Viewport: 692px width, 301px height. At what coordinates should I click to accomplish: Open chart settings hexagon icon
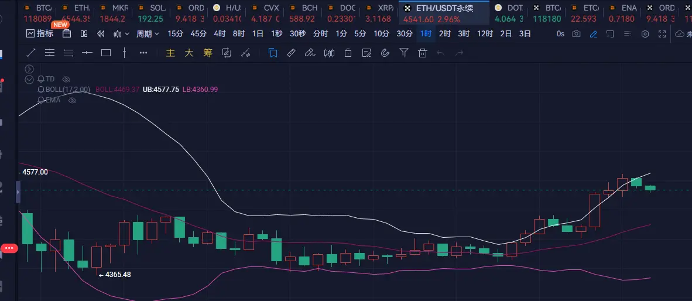pos(645,33)
